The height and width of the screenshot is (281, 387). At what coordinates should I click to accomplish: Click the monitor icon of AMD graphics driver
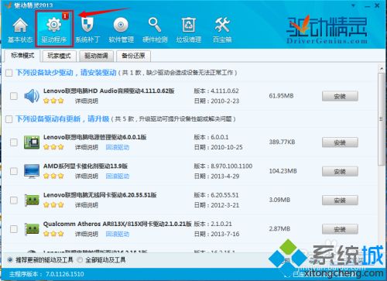tap(32, 171)
